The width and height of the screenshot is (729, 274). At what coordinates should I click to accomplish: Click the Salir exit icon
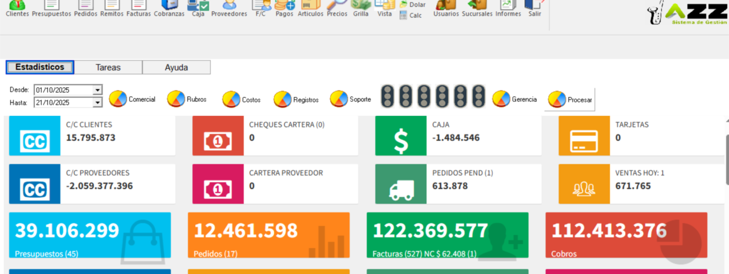pyautogui.click(x=534, y=8)
